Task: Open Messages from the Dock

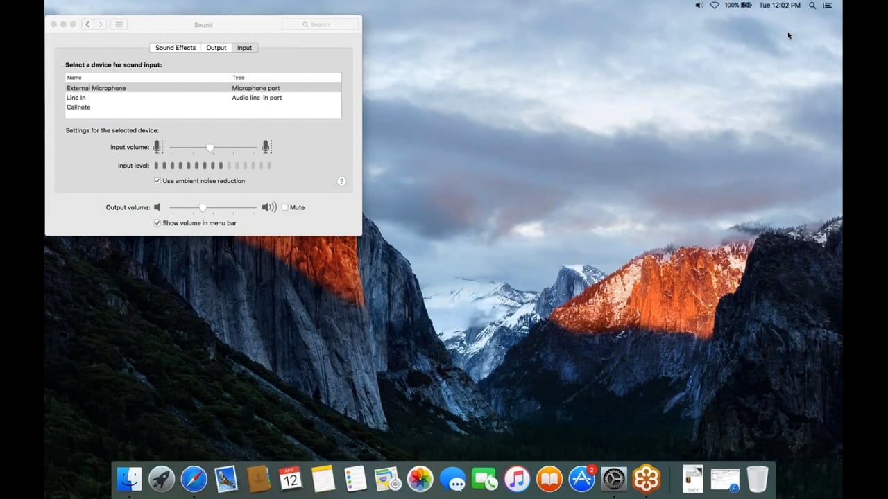Action: [x=452, y=479]
